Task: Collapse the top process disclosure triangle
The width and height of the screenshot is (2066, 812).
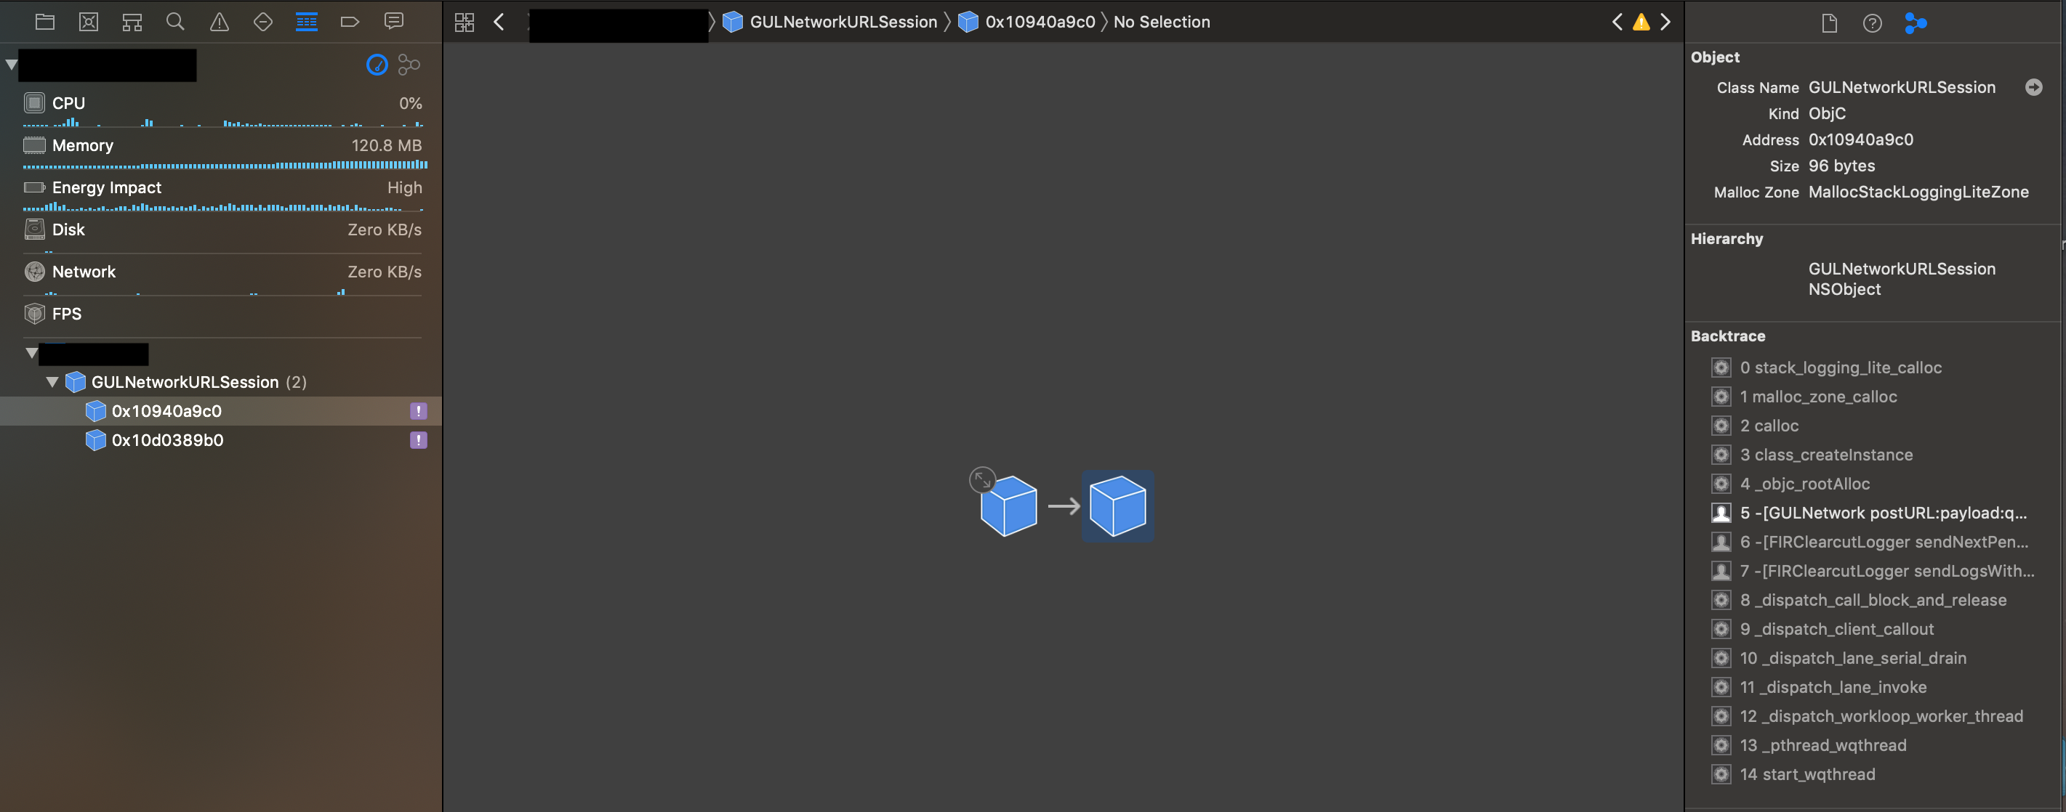Action: [11, 64]
